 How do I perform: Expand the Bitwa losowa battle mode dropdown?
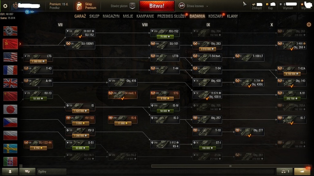tap(193, 6)
